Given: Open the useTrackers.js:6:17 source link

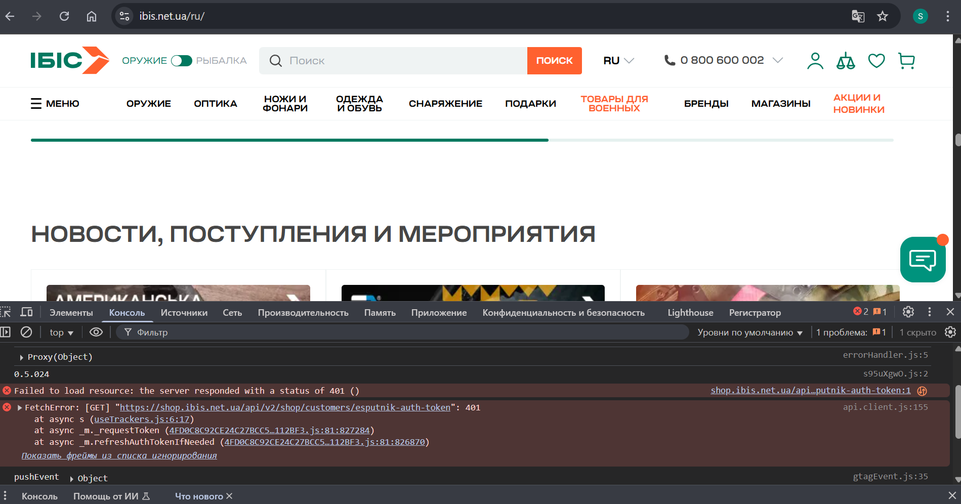Looking at the screenshot, I should [x=142, y=419].
